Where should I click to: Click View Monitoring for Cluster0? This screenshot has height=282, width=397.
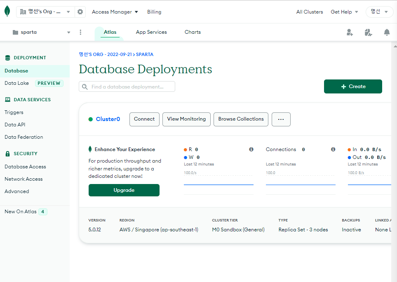coord(186,119)
